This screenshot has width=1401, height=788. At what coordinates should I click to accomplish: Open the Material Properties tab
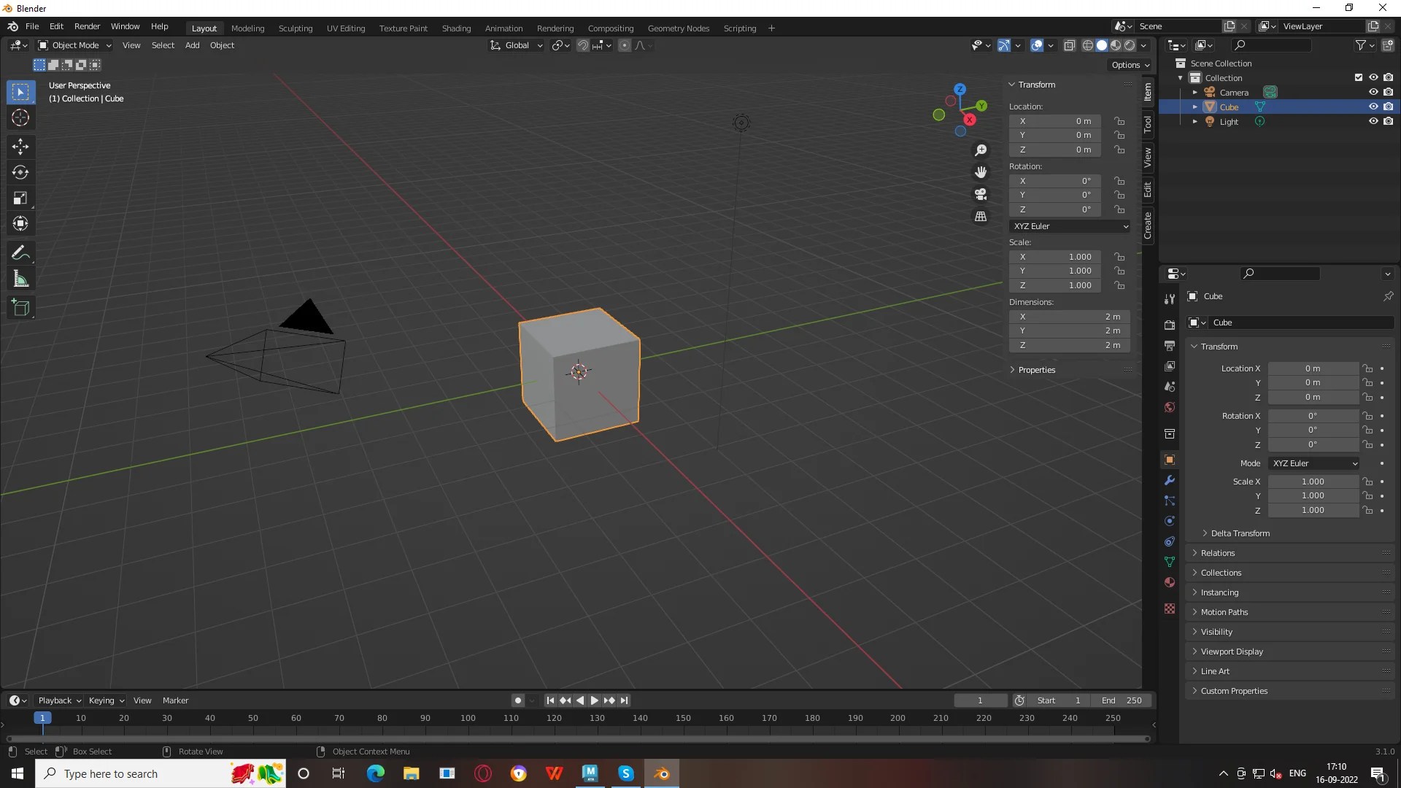(1170, 582)
